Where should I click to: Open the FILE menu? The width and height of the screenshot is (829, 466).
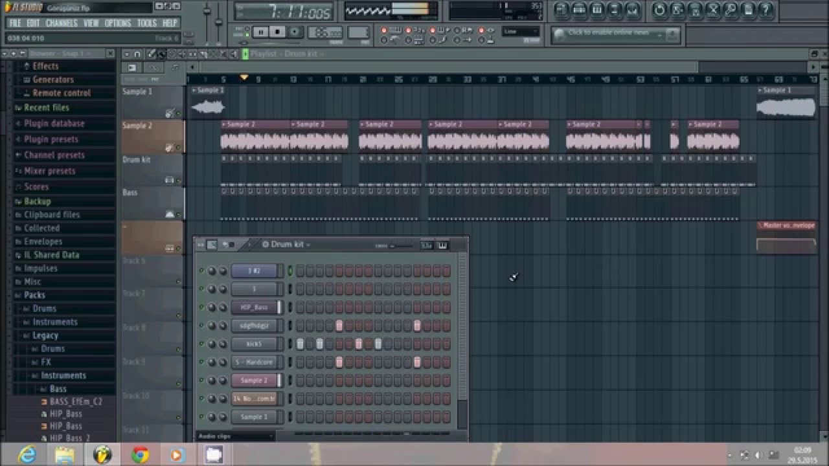click(x=15, y=23)
